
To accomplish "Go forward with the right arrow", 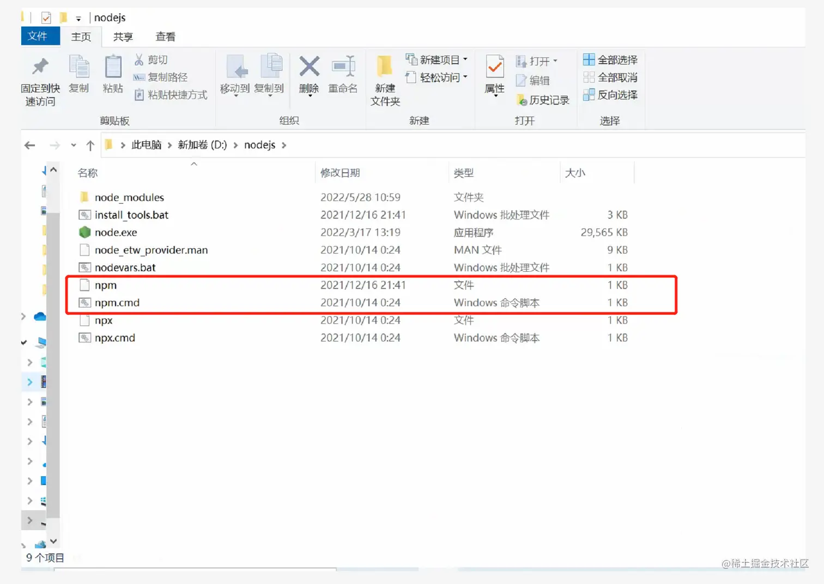I will pos(54,145).
